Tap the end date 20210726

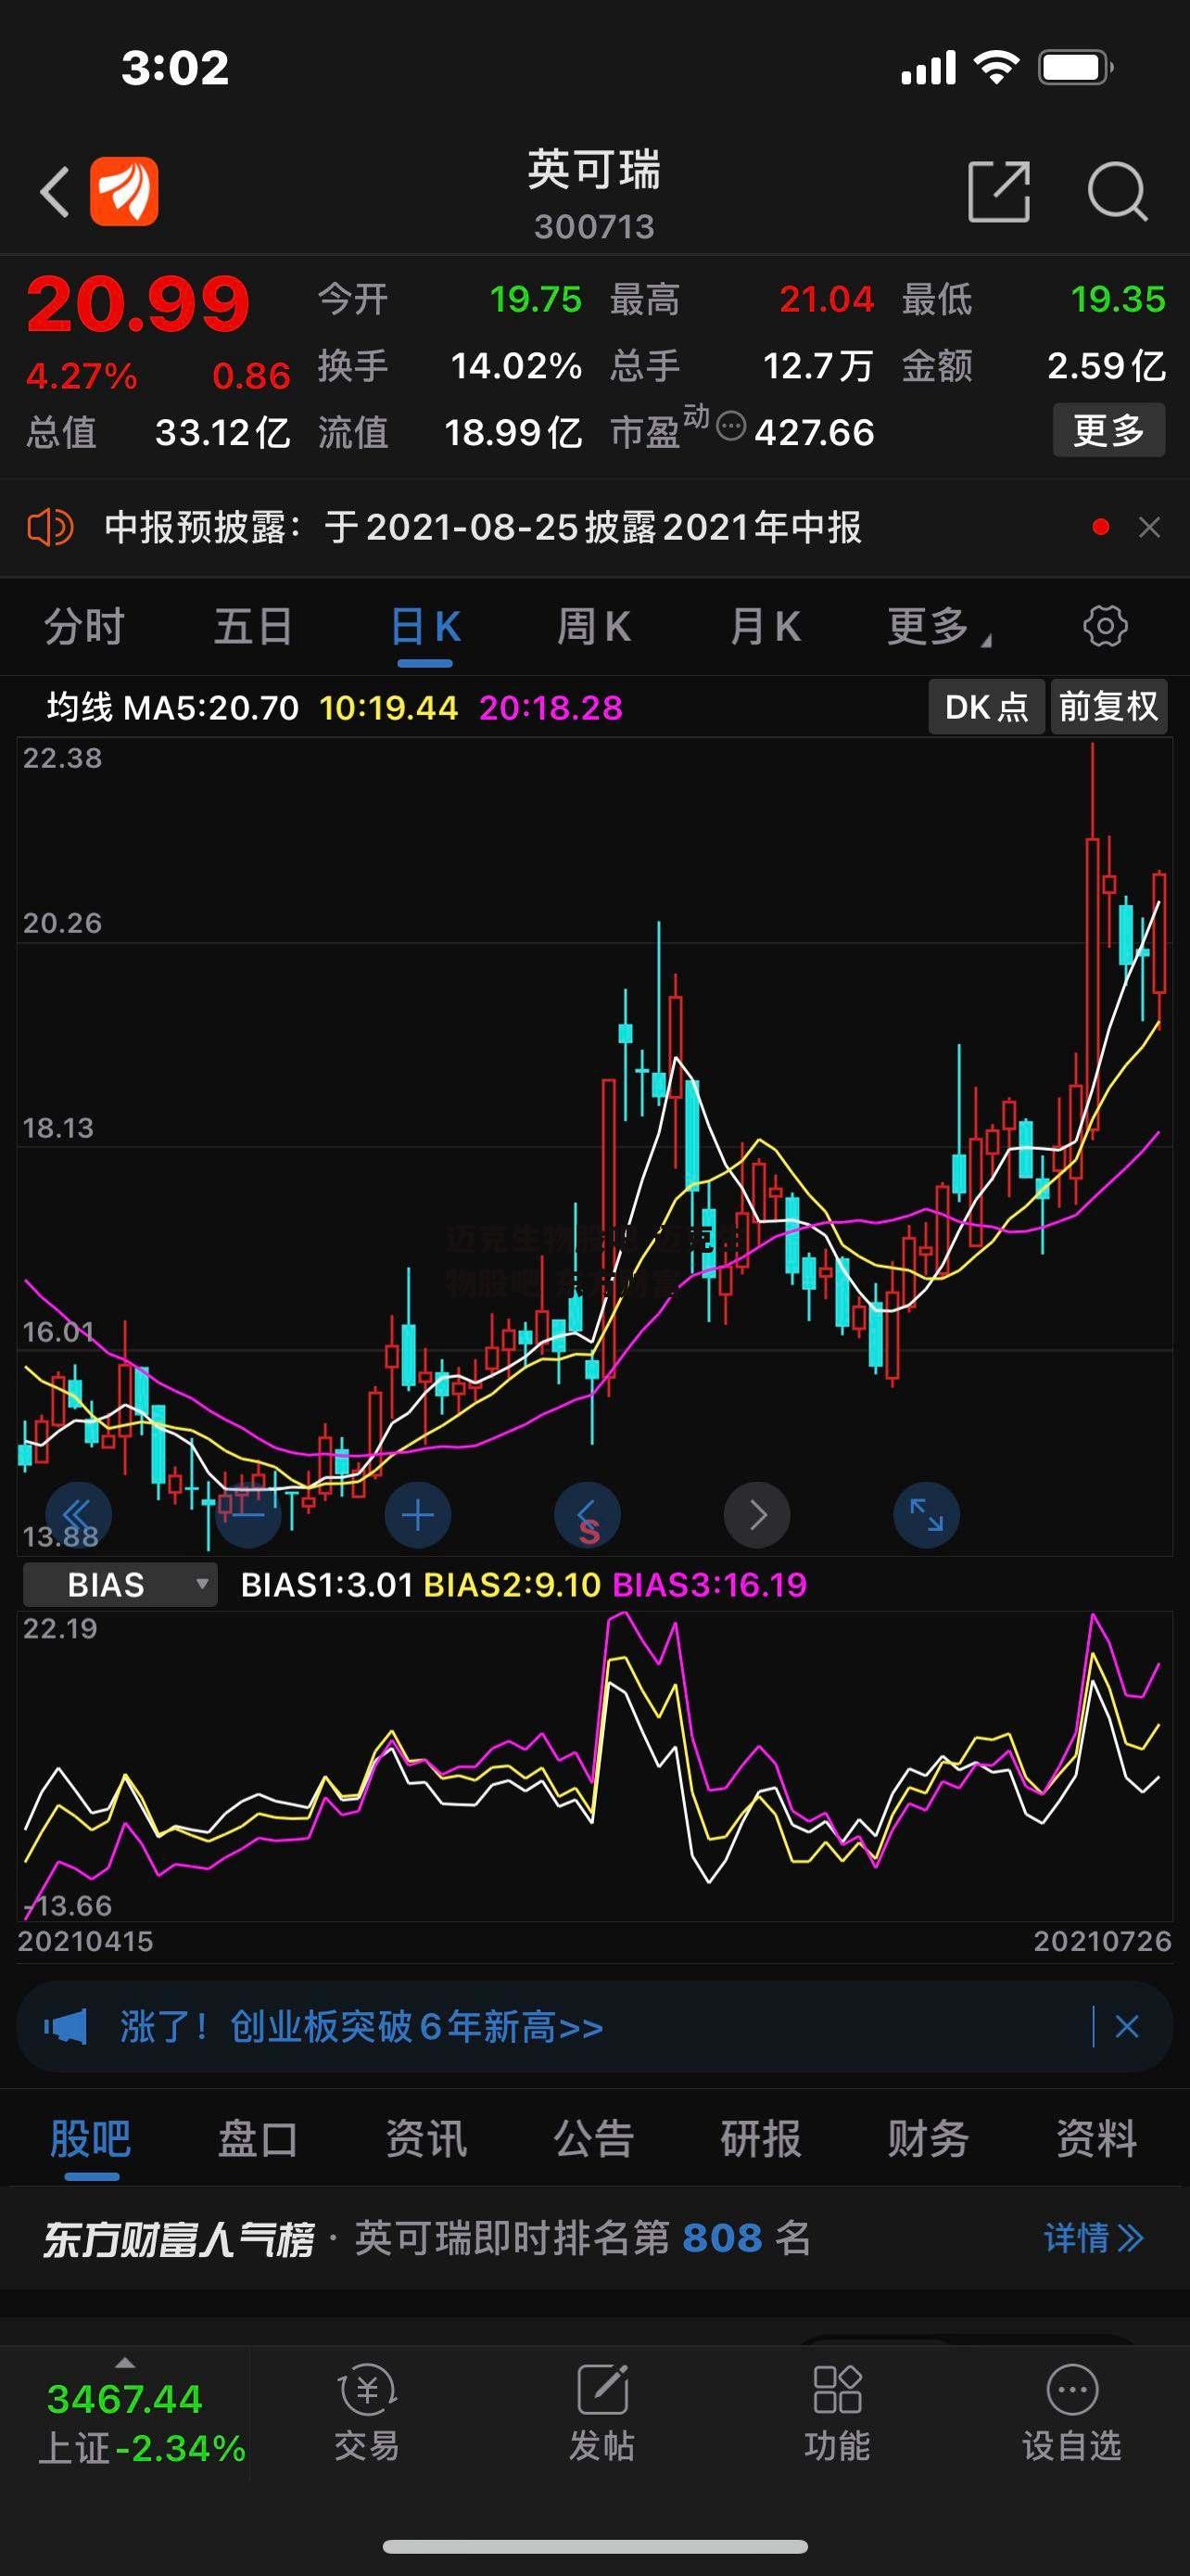pos(1102,1942)
